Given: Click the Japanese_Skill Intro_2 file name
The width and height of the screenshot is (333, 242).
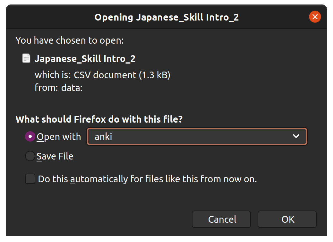Looking at the screenshot, I should (85, 59).
